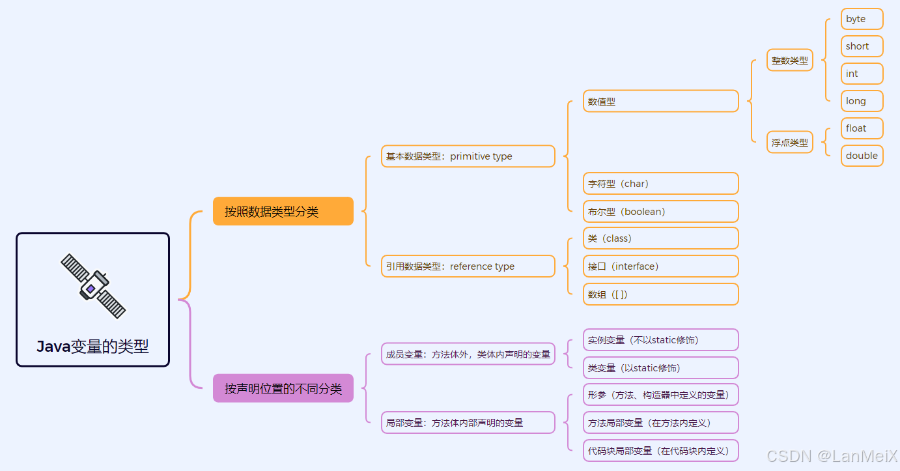Screen dimensions: 900x471
Task: Select the purple 按声明位置的不同分类 branch node
Action: pyautogui.click(x=283, y=388)
